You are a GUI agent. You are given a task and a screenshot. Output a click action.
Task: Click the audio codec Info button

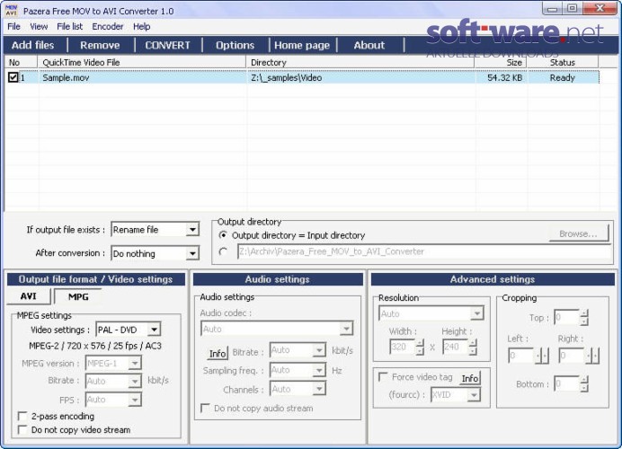218,353
